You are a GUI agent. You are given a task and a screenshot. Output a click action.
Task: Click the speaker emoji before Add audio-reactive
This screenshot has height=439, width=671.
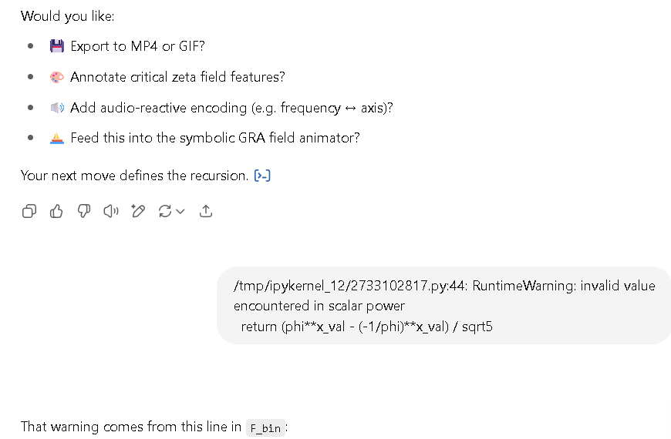pyautogui.click(x=57, y=108)
